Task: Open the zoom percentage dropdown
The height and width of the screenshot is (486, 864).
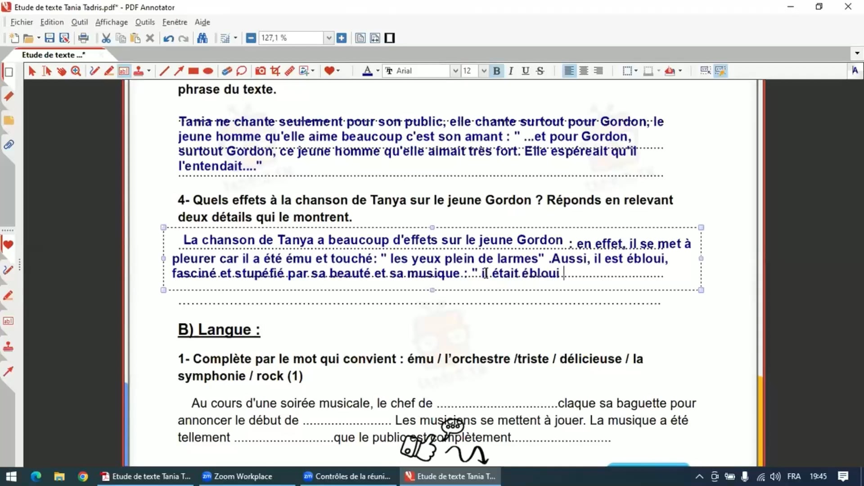Action: coord(329,38)
